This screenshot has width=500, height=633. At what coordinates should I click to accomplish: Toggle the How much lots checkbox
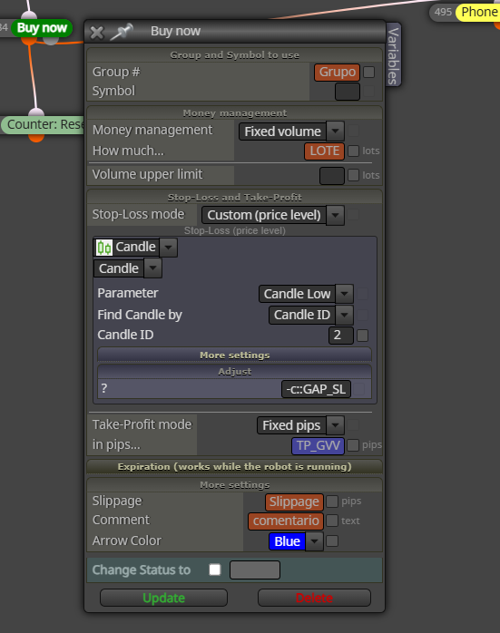(x=353, y=151)
